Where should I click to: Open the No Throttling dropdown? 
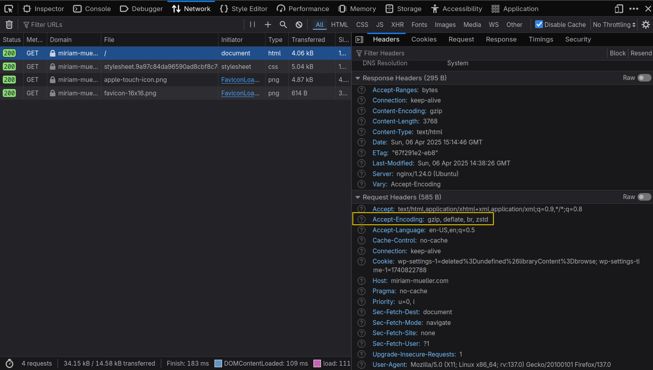pos(614,25)
